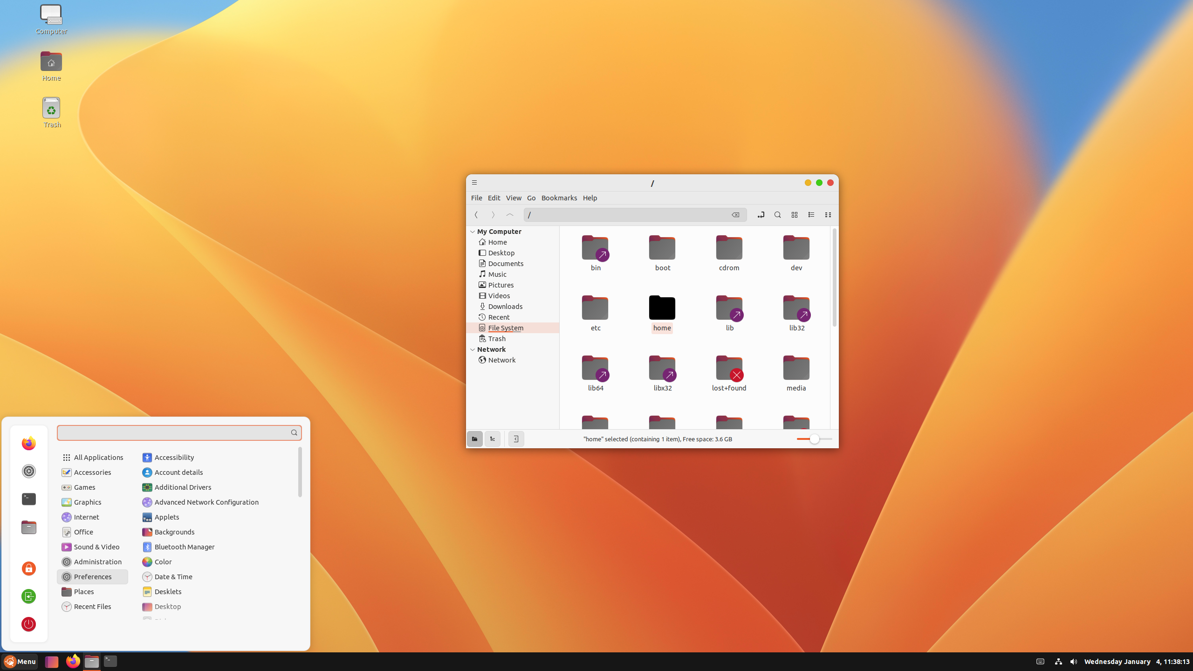Open the volume control in the tray

(1074, 662)
